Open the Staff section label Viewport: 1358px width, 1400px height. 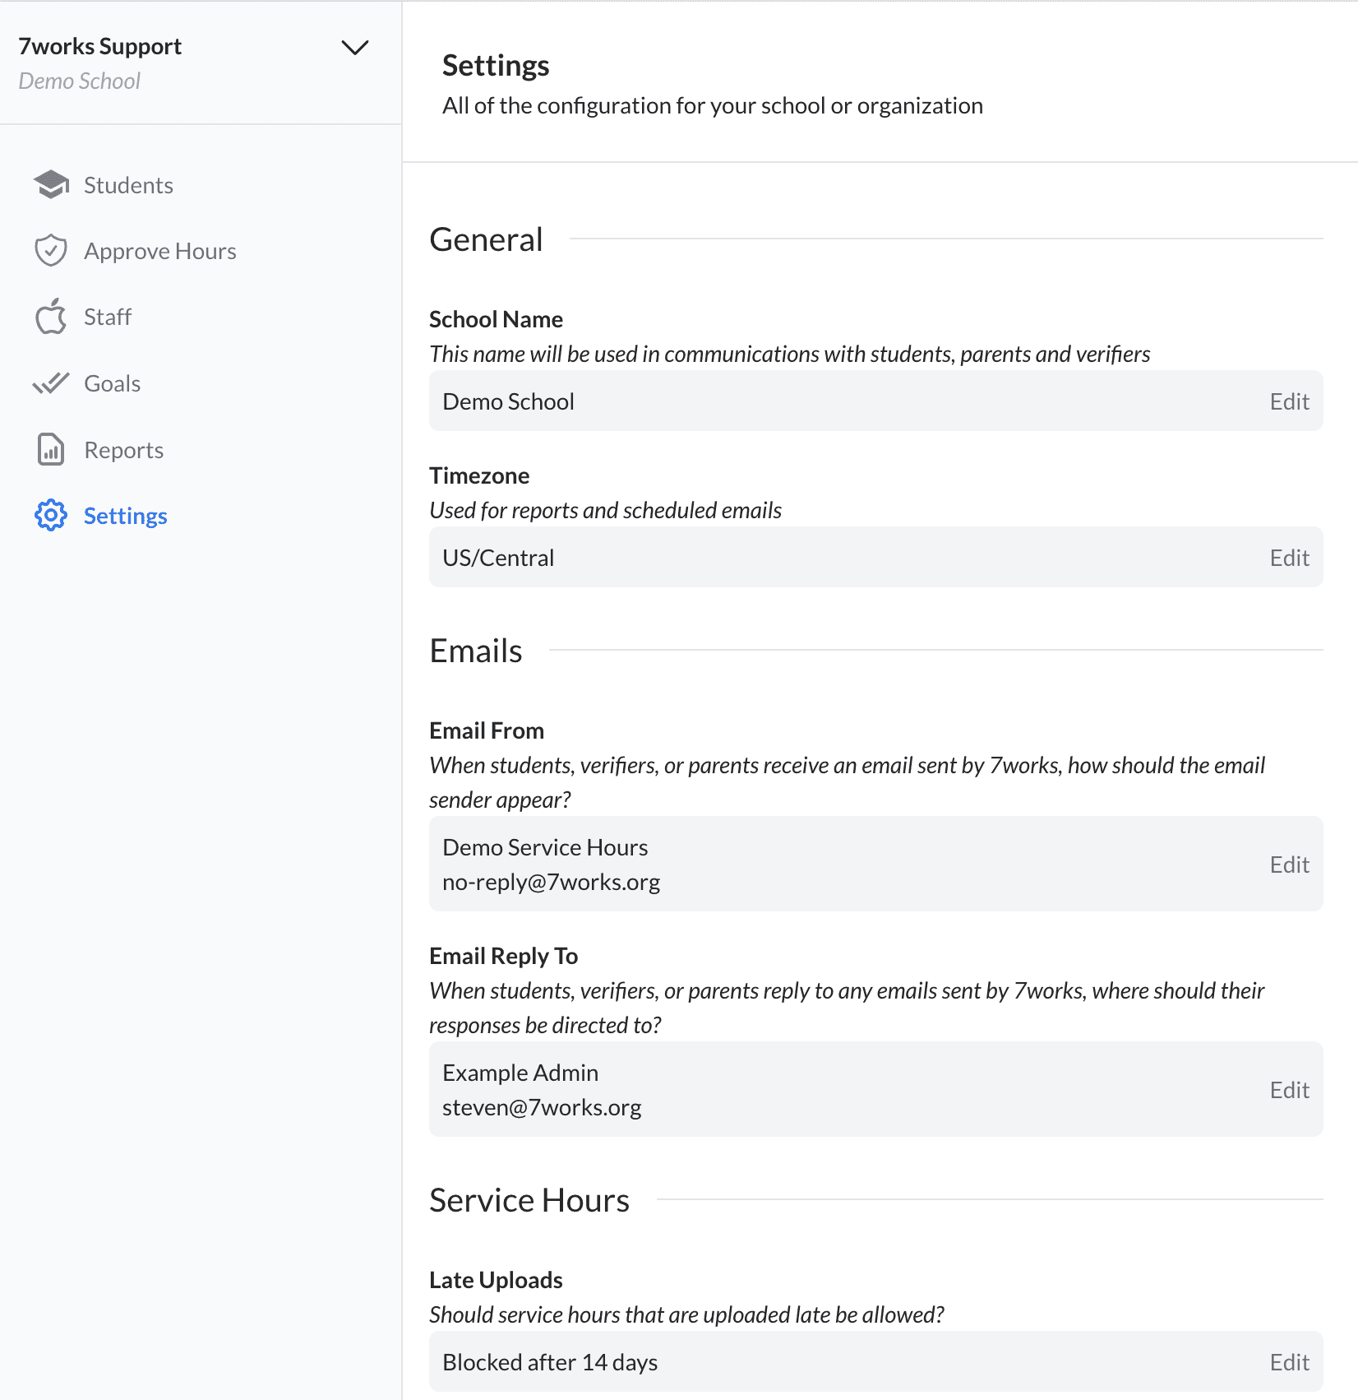click(108, 318)
